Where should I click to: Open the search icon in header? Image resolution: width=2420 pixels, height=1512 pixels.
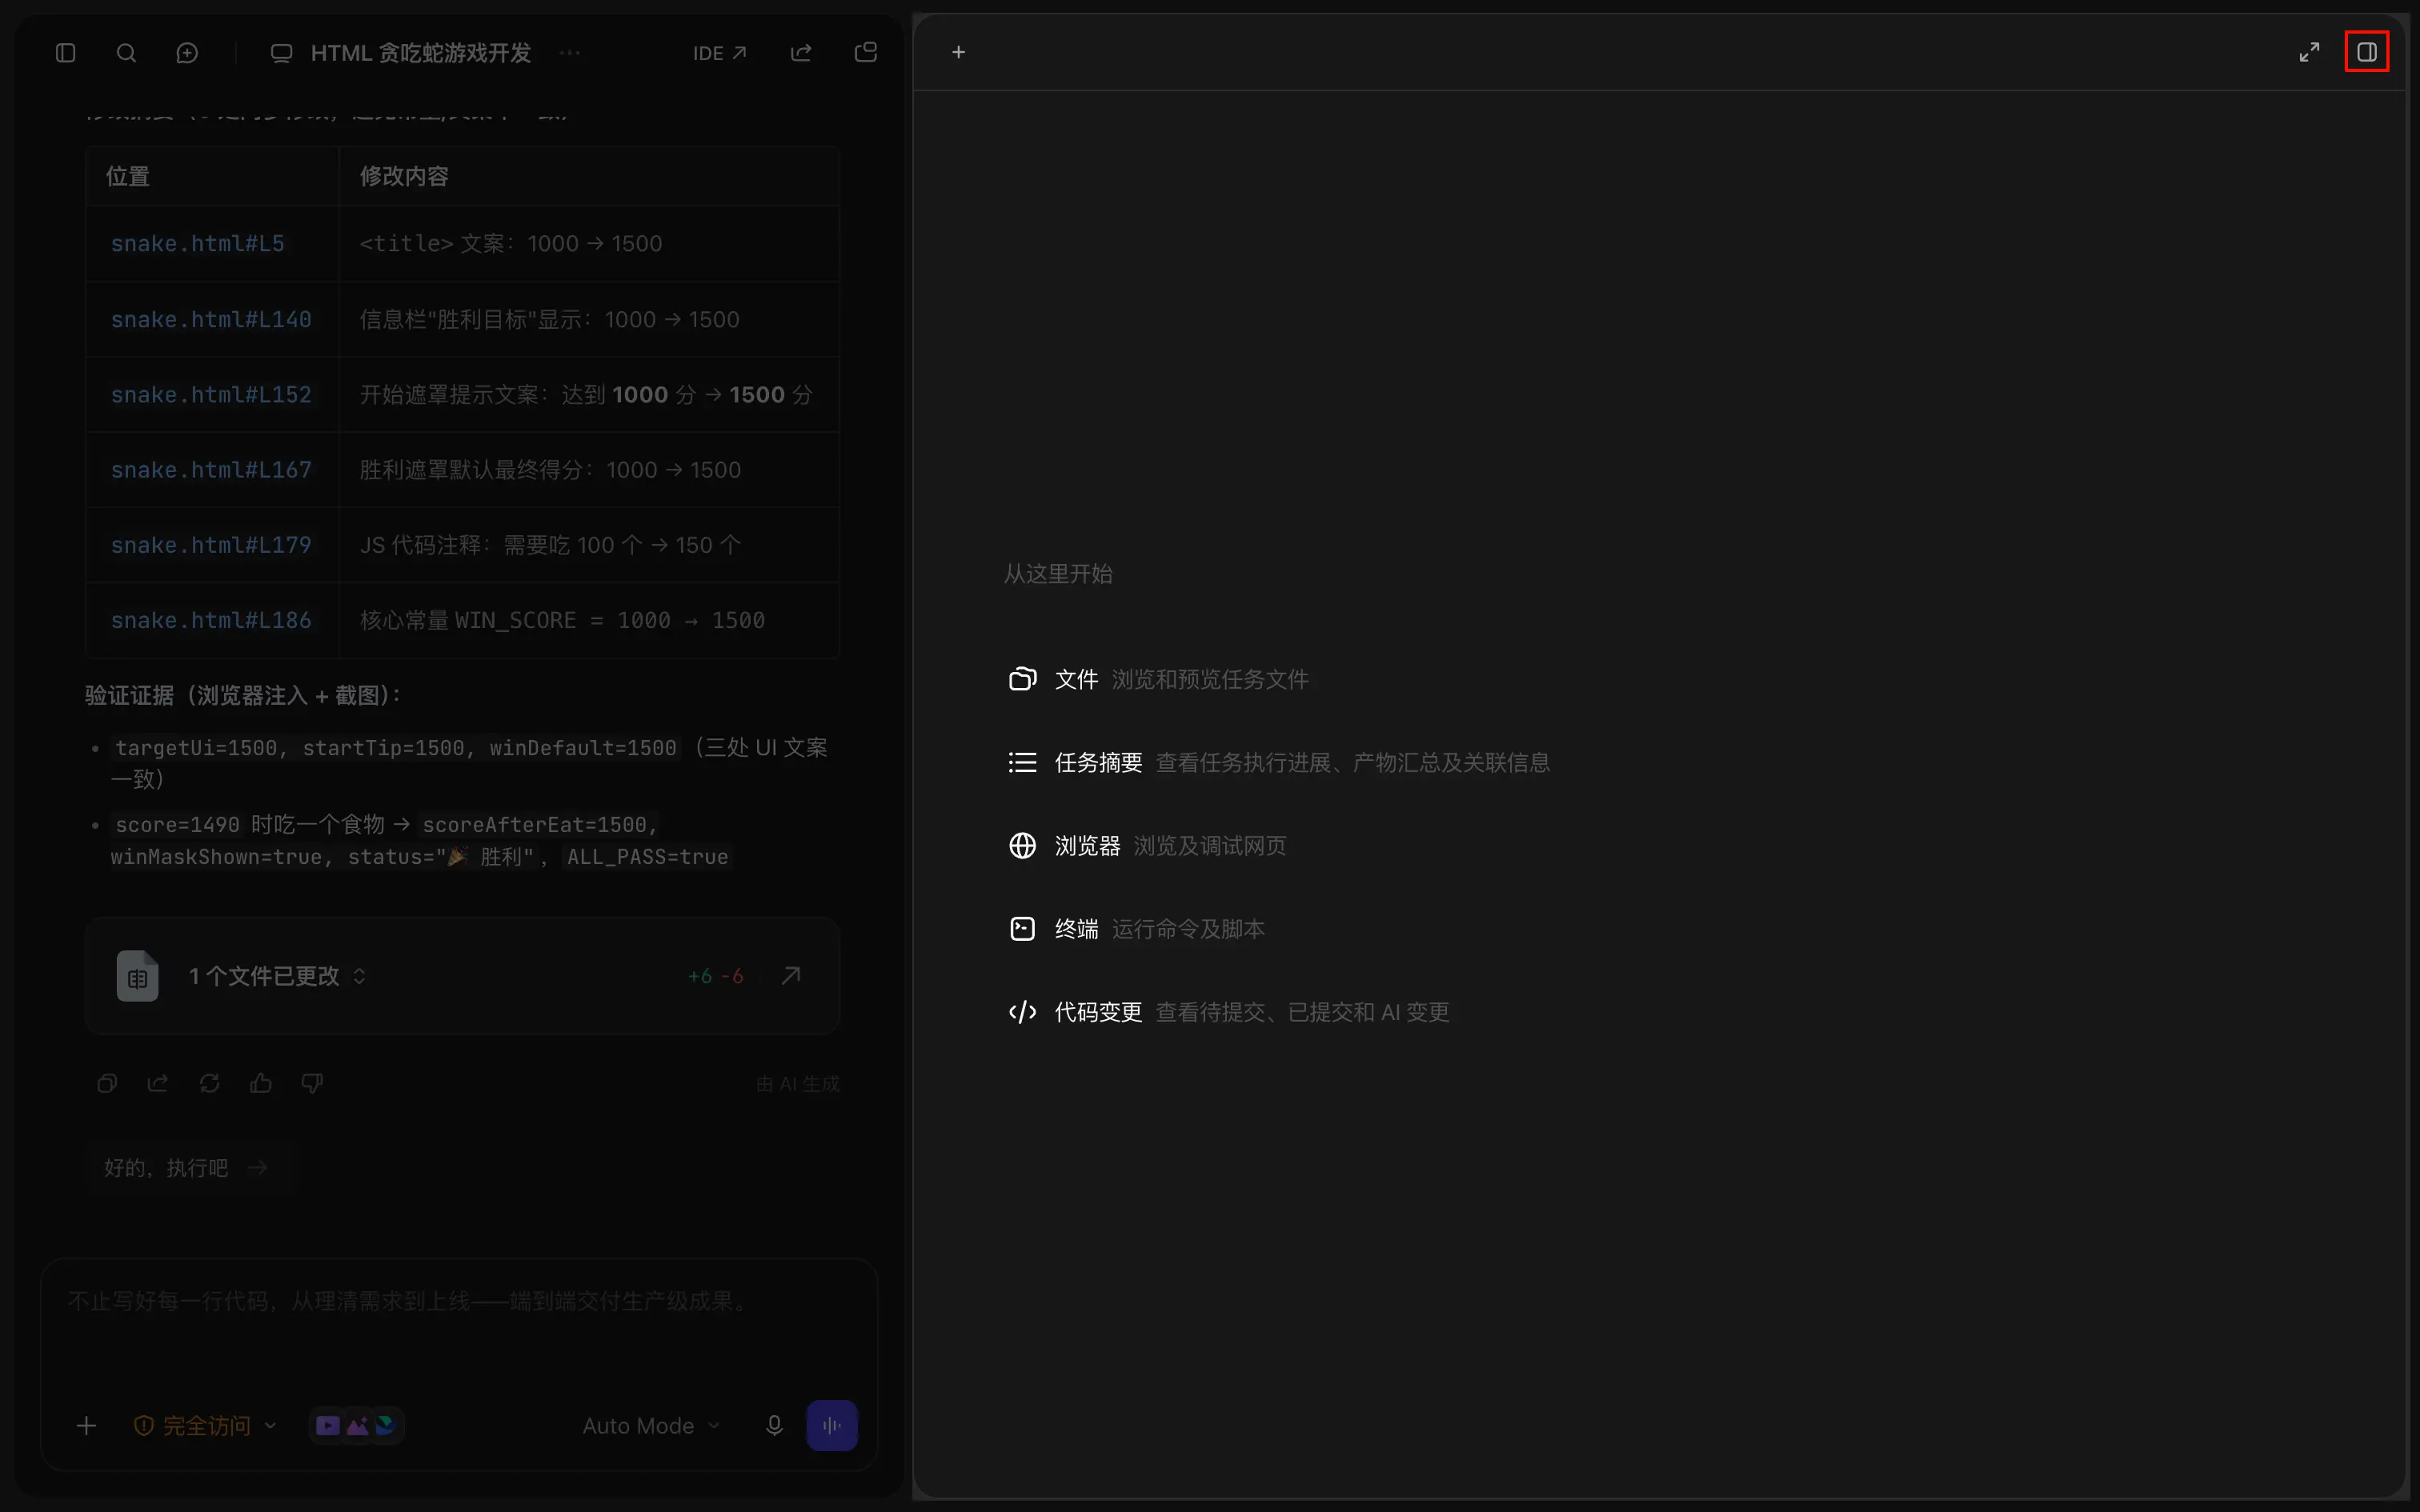point(126,53)
